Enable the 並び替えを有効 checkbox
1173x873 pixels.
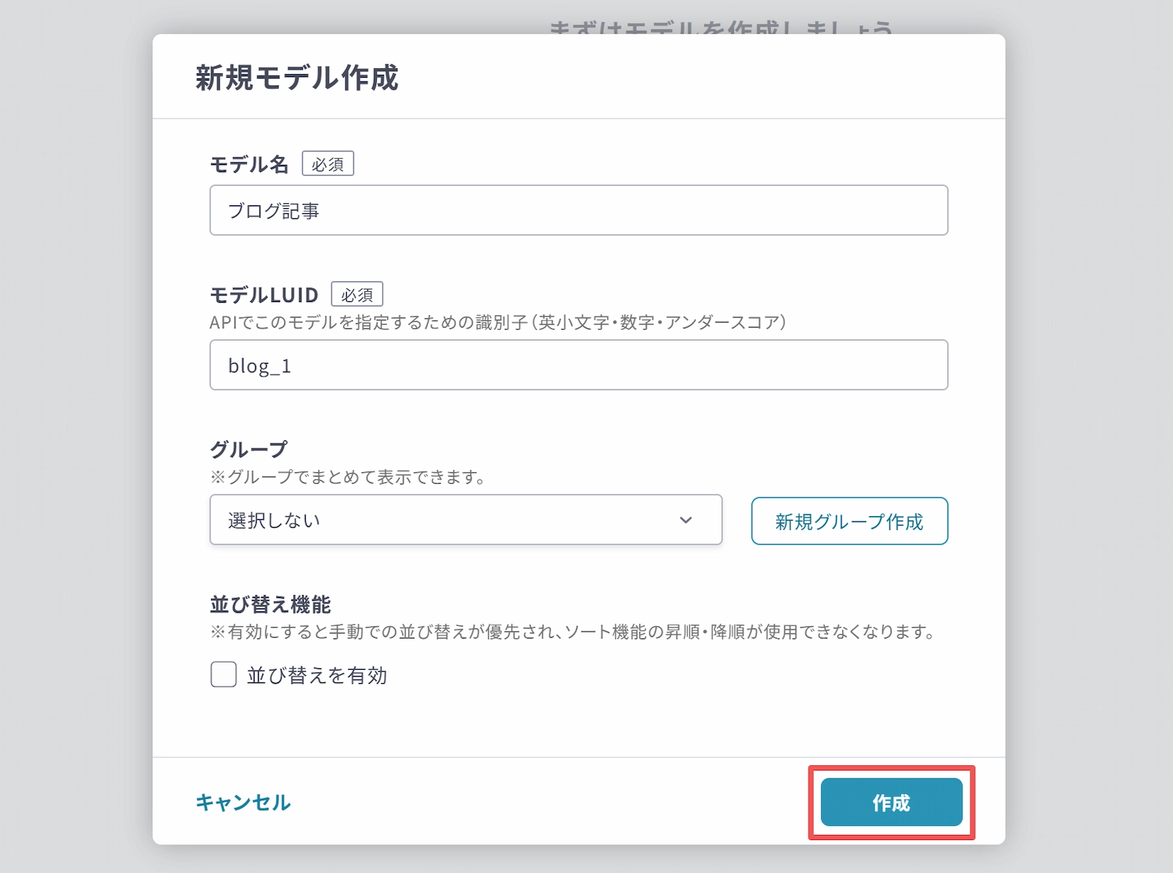coord(224,674)
